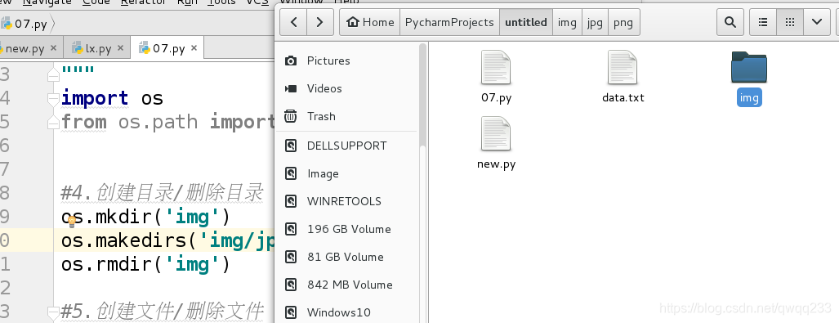Click the 07.py navigation bar breadcrumb
Viewport: 839px width, 323px height.
tap(25, 24)
